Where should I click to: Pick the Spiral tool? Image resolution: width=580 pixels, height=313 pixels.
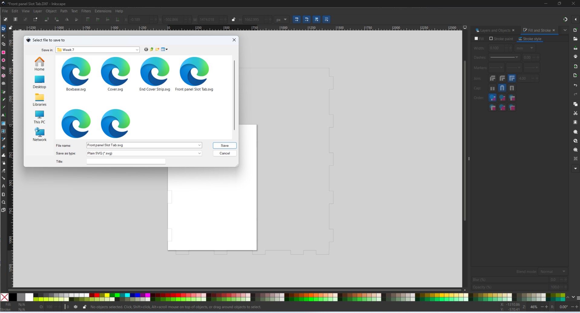[x=4, y=84]
